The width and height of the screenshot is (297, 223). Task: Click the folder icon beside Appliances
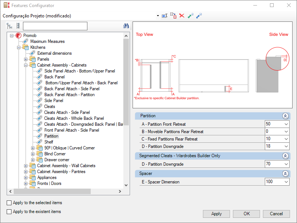click(x=33, y=178)
